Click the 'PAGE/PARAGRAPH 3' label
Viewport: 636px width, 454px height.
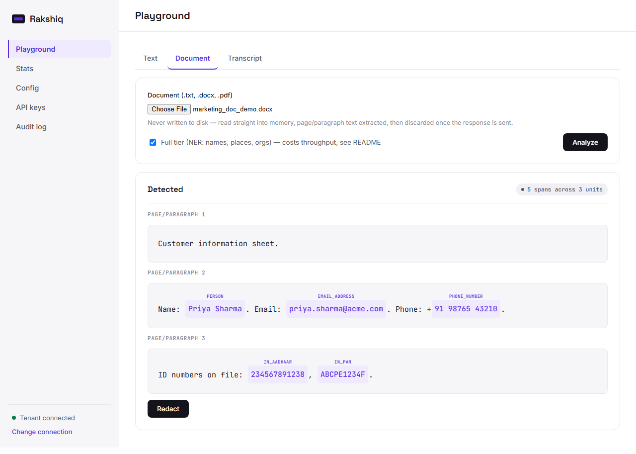tap(176, 339)
